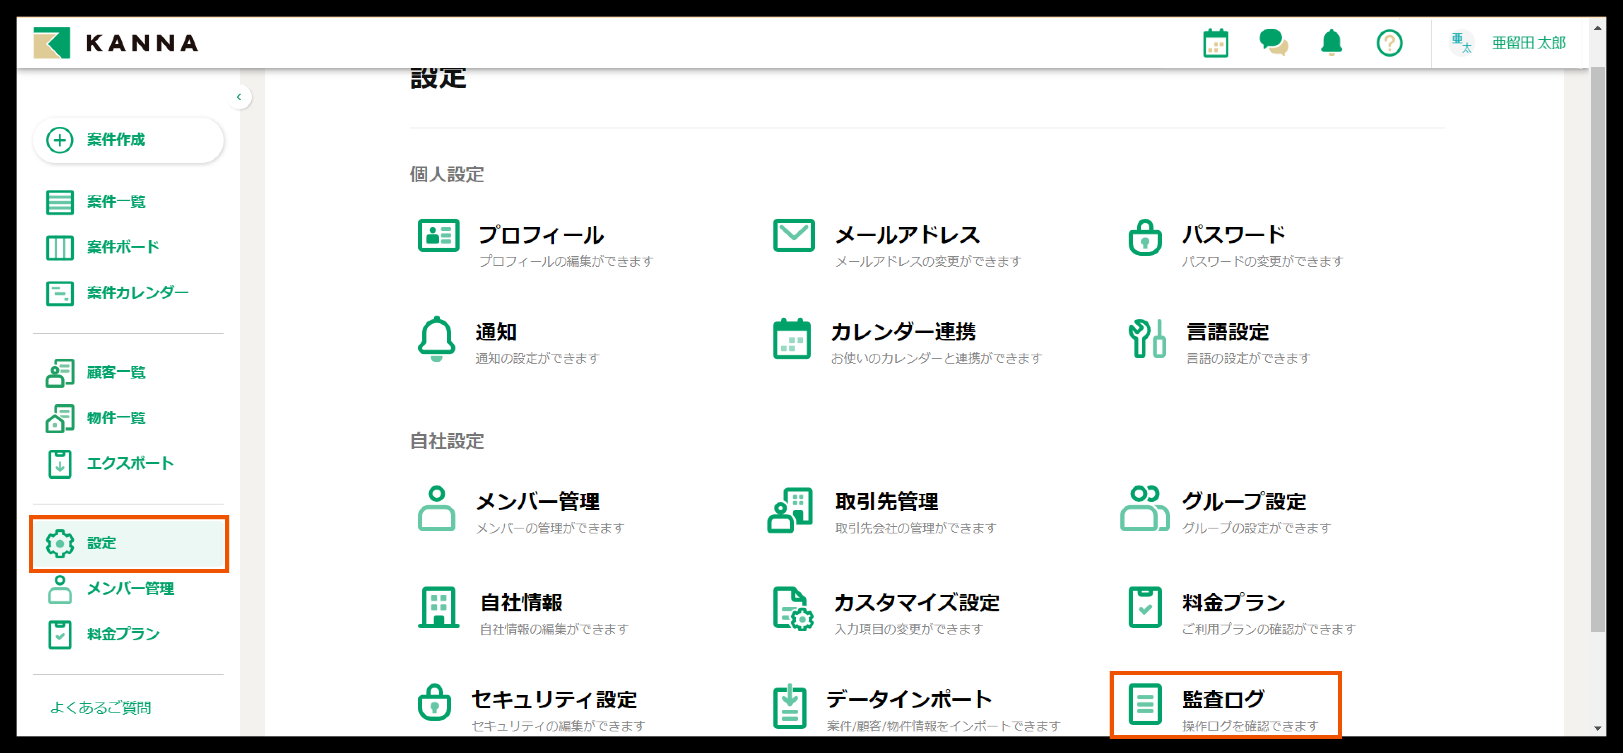Screen dimensions: 1623x753
Task: Click the 料金プラン clipboard icon in settings
Action: (1145, 608)
